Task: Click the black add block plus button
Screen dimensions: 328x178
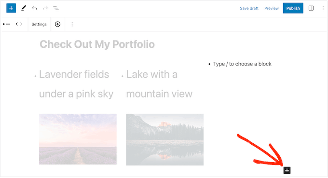Action: 287,170
